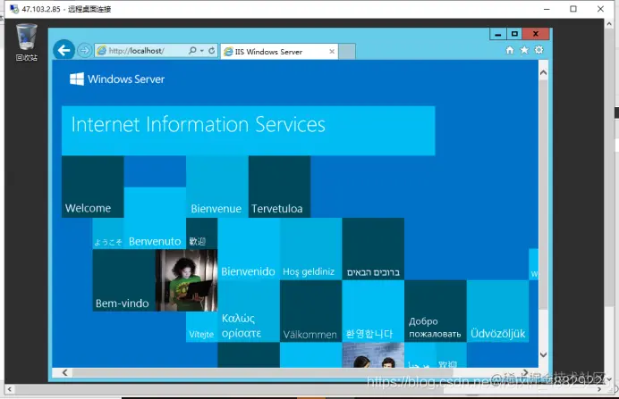Click the browser forward arrow button
This screenshot has width=619, height=399.
pyautogui.click(x=84, y=50)
